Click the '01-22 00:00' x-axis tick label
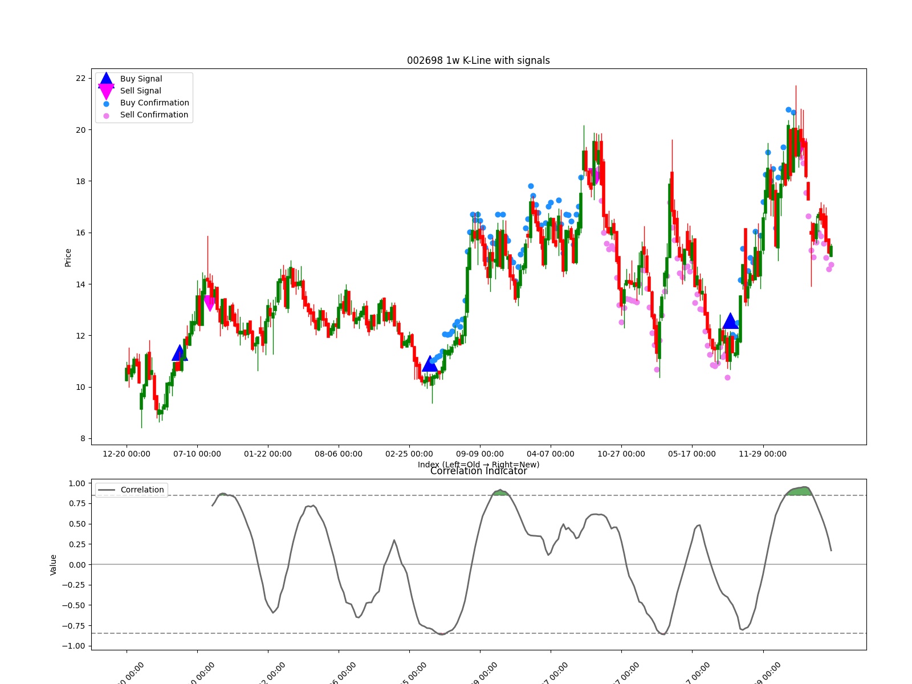Screen dimensions: 912x684 coord(268,454)
